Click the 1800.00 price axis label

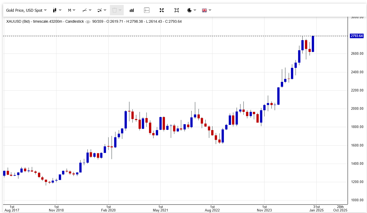tap(357, 127)
